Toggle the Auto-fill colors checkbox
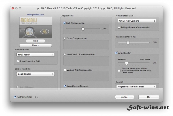173x116 pixels. coord(18,87)
